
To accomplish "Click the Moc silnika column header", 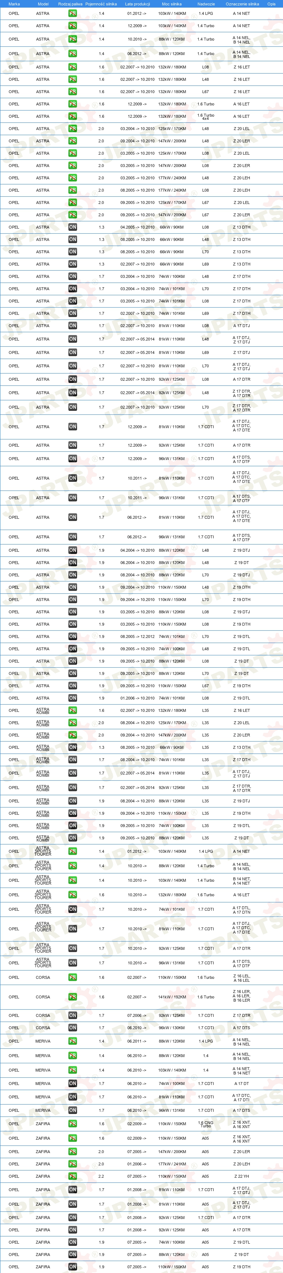I will (x=172, y=4).
